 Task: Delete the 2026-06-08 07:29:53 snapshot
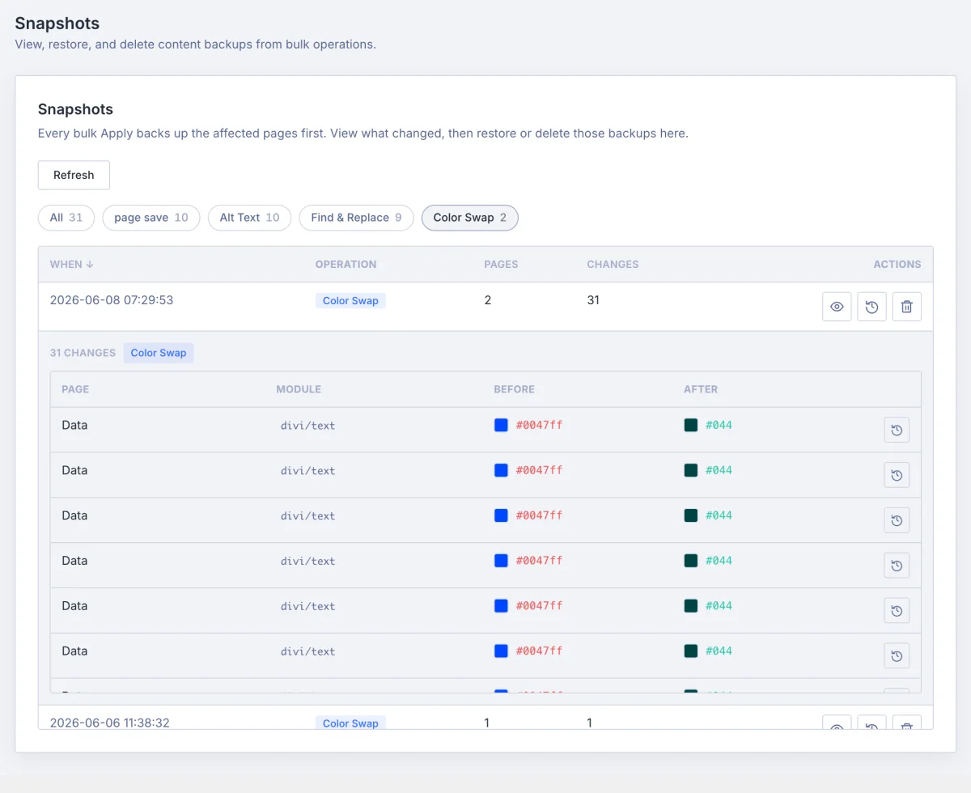coord(906,307)
